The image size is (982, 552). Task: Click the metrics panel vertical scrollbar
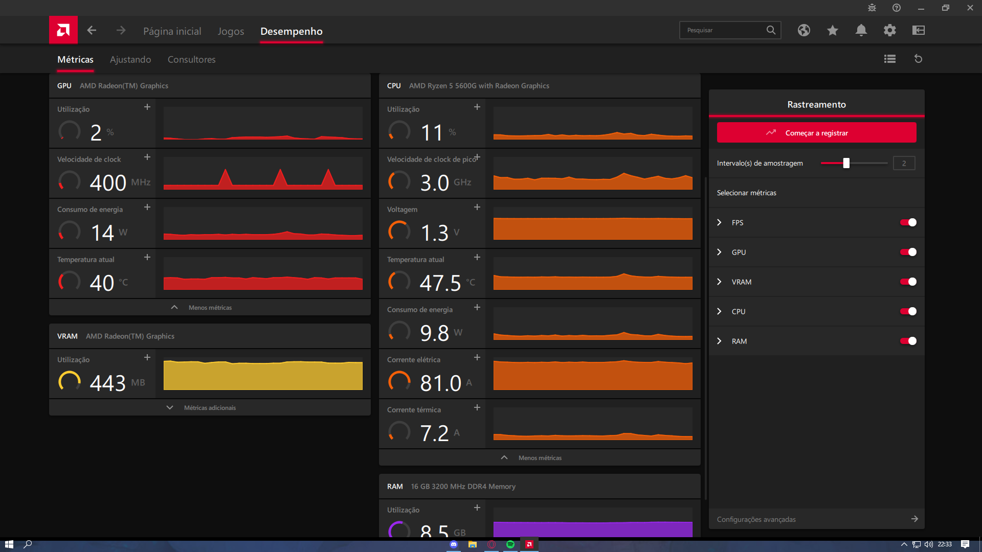pyautogui.click(x=706, y=337)
